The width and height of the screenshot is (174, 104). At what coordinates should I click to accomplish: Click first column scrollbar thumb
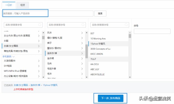(x=43, y=38)
